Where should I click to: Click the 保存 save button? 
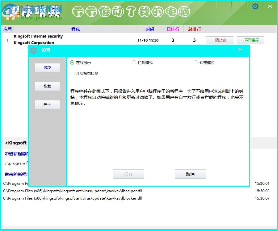128,174
